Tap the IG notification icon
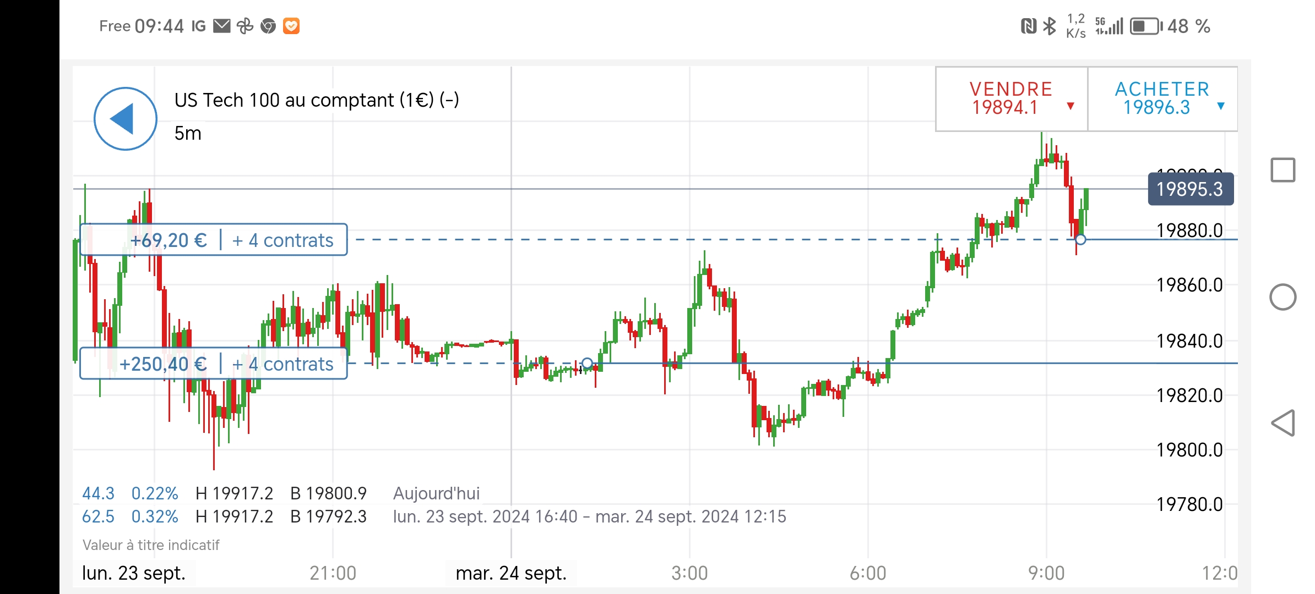 click(199, 26)
